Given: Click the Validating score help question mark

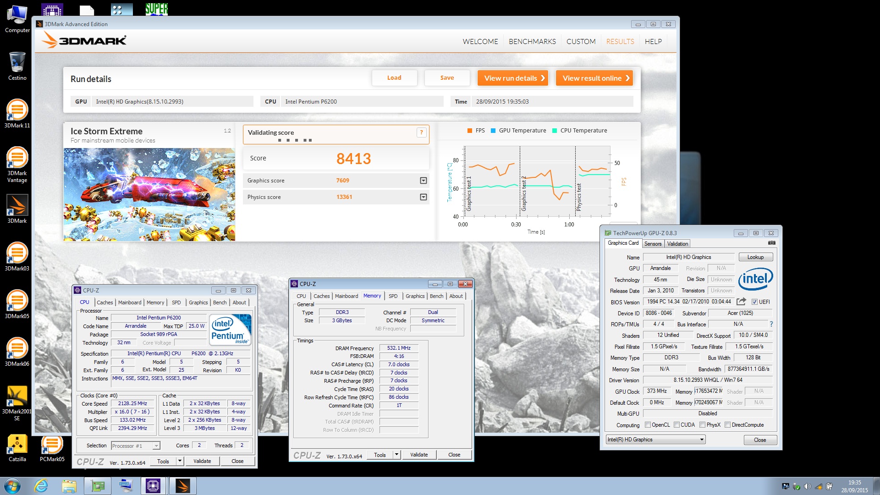Looking at the screenshot, I should (421, 132).
